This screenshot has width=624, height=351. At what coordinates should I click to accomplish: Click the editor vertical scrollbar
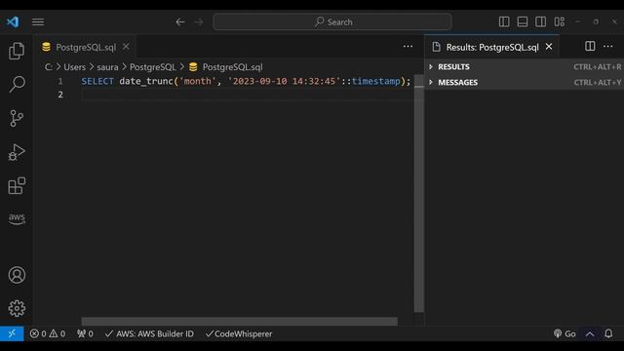tap(418, 193)
